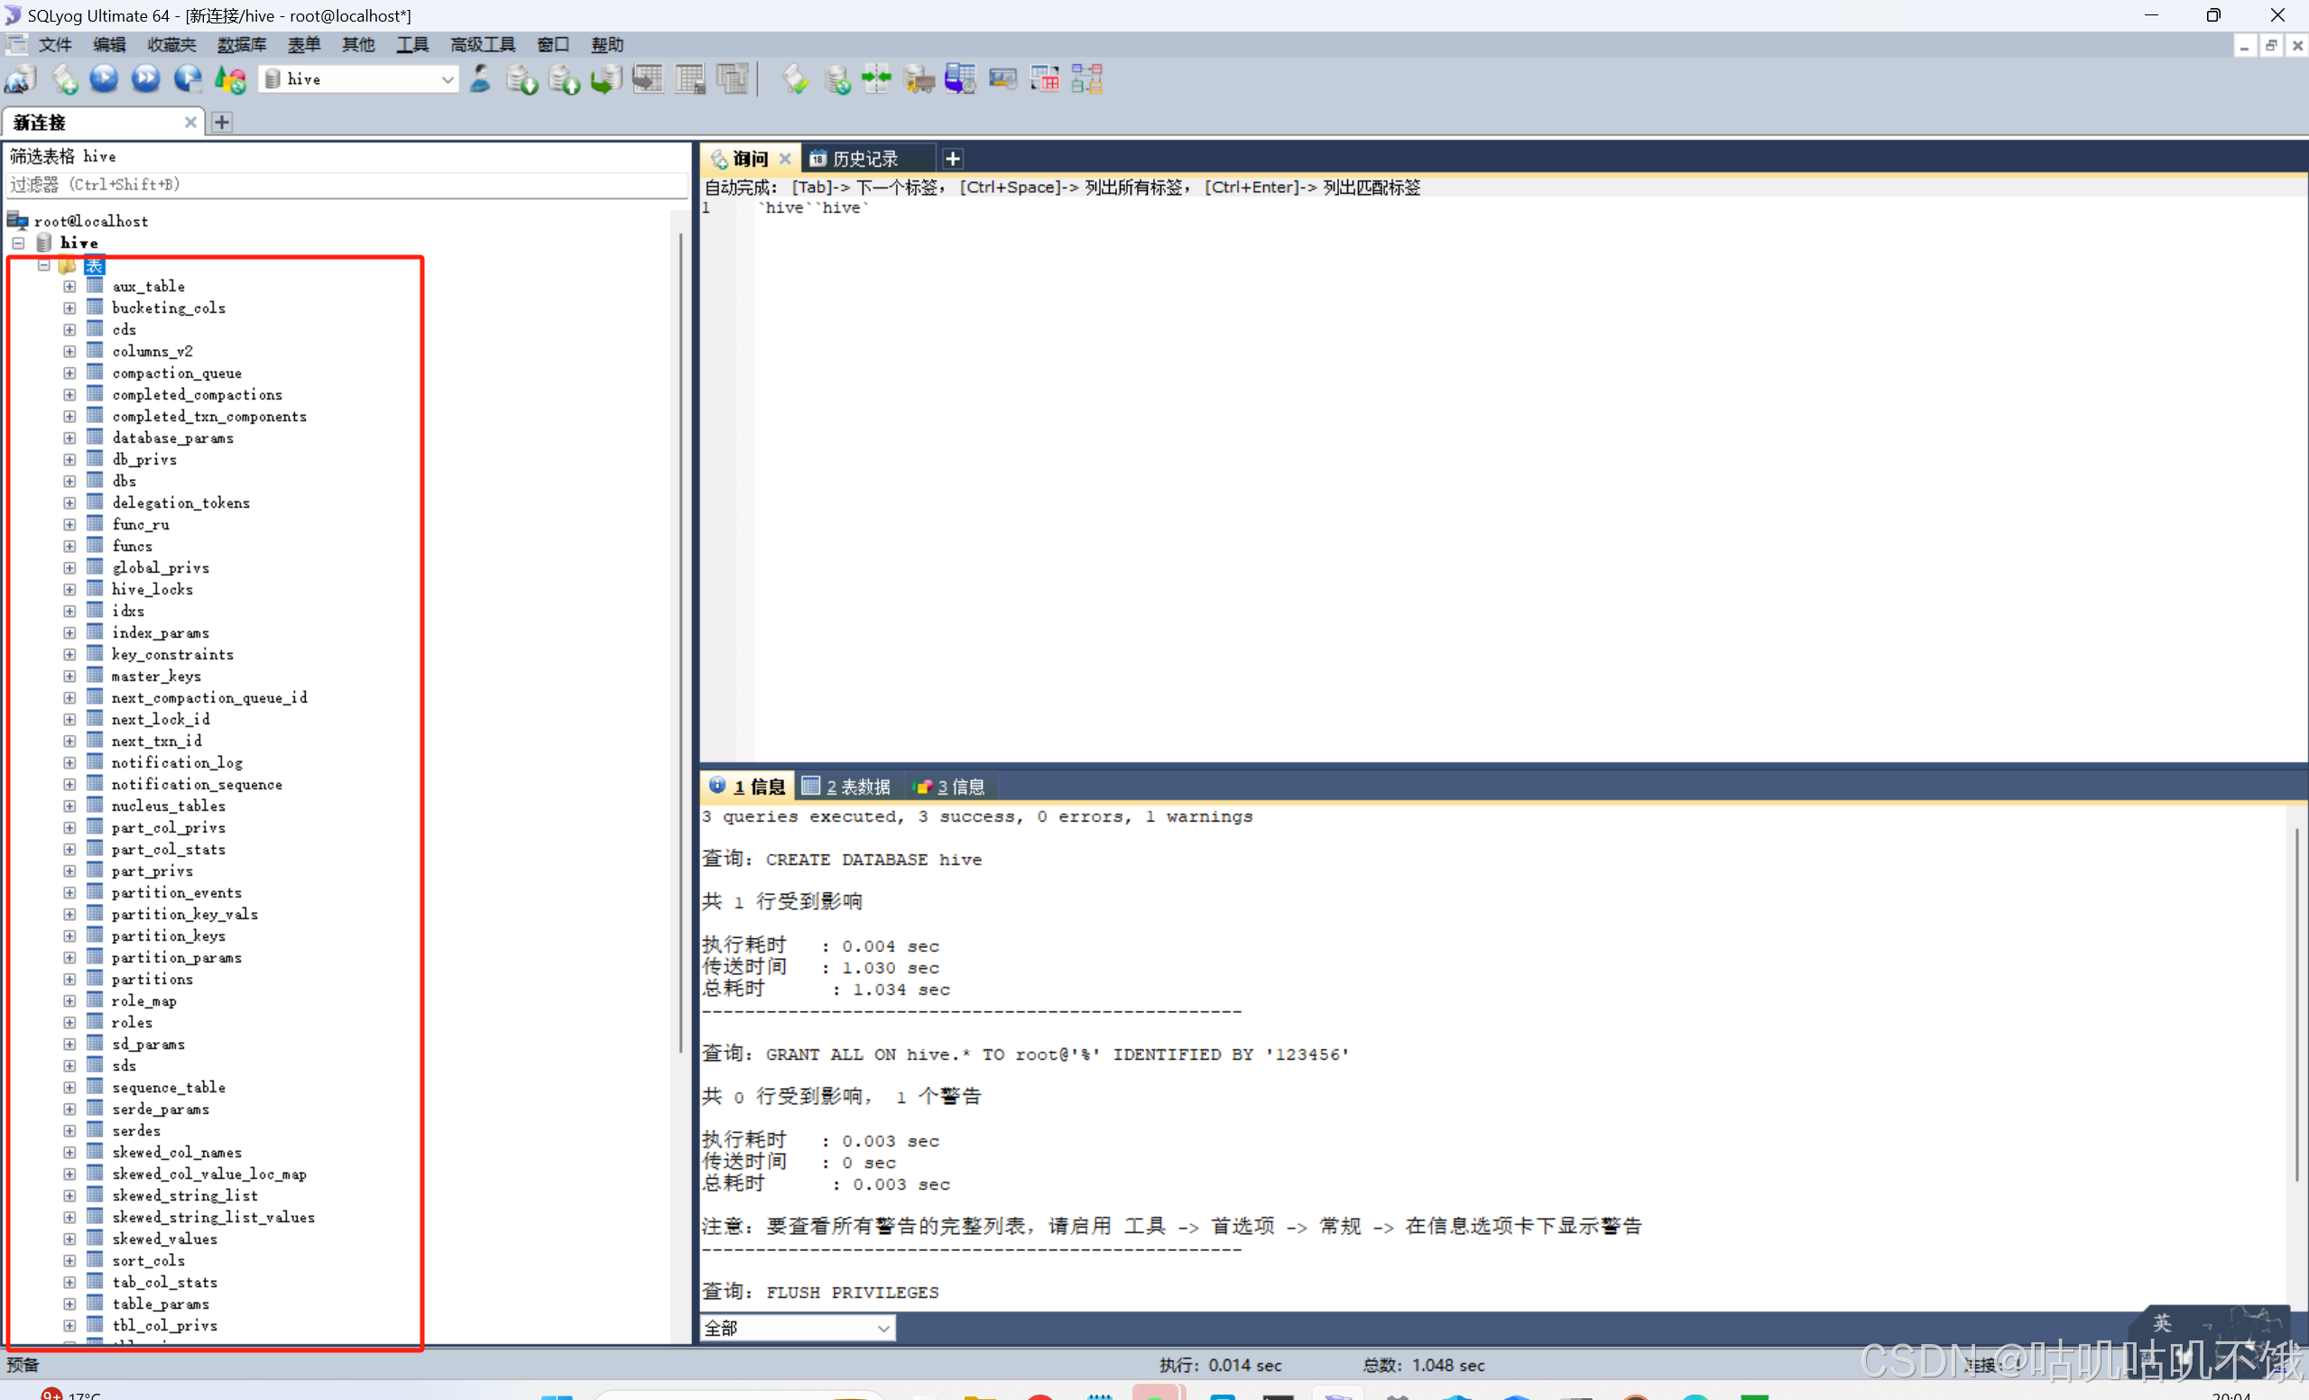Viewport: 2309px width, 1400px height.
Task: Execute all queries using the fast-forward icon
Action: (x=145, y=78)
